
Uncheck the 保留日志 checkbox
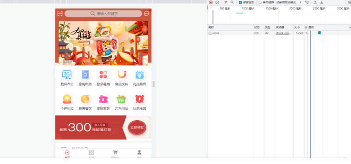coord(240,3)
